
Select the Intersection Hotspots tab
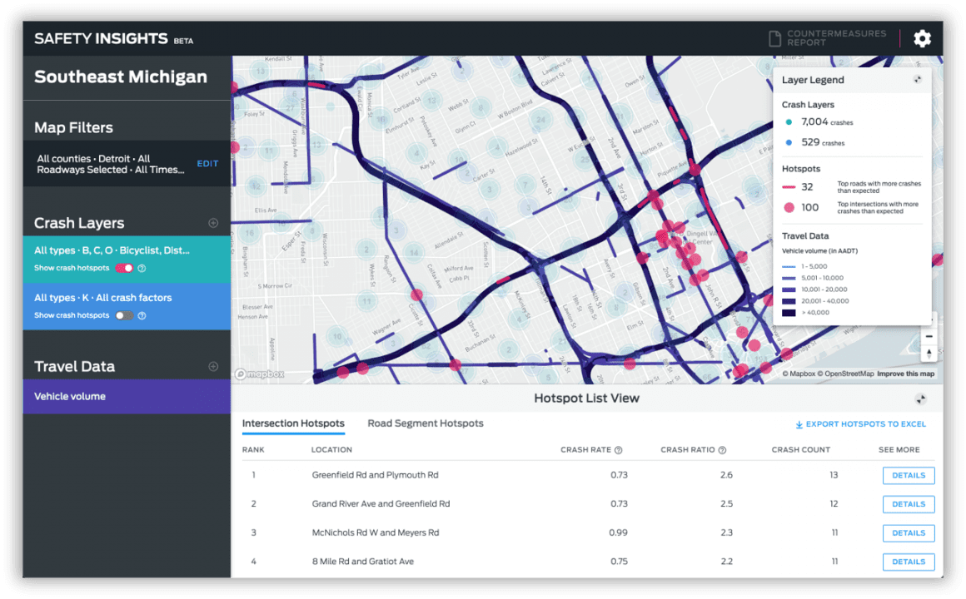point(293,423)
